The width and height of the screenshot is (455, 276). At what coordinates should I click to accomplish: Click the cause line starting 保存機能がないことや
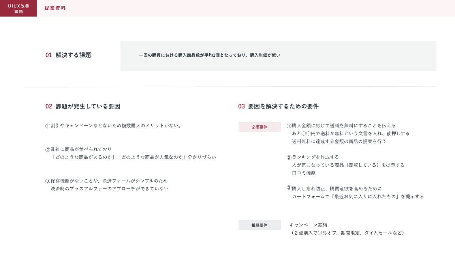tap(107, 181)
